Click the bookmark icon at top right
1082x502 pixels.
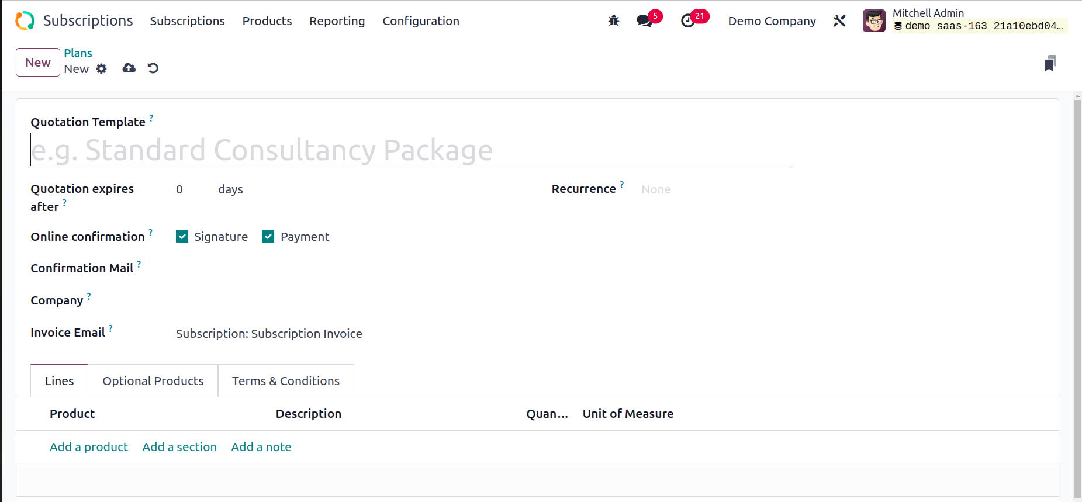tap(1050, 63)
